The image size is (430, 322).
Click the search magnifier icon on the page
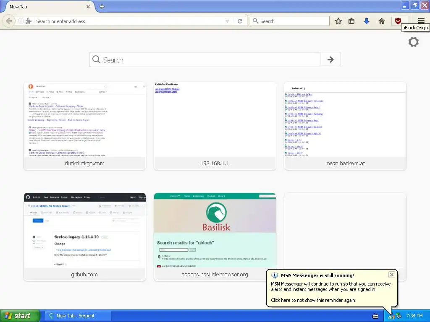(x=96, y=60)
